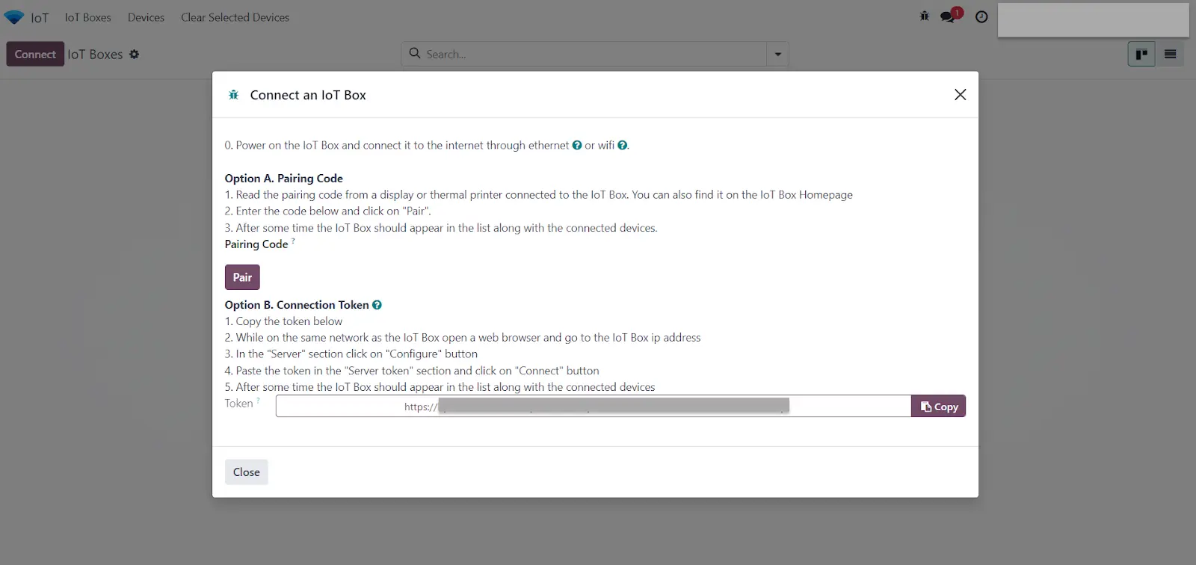The width and height of the screenshot is (1196, 565).
Task: Open the activities clock icon
Action: click(982, 16)
